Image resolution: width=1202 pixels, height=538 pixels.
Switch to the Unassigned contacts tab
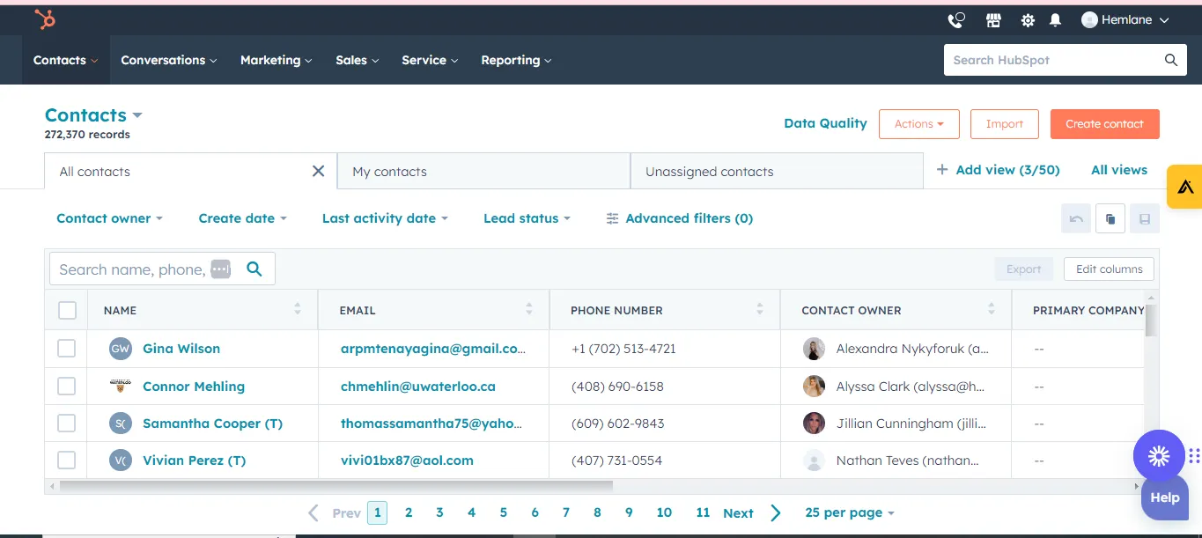pos(709,172)
